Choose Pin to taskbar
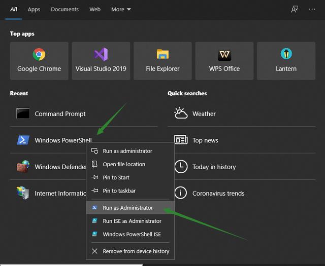This screenshot has height=266, width=325. click(x=130, y=191)
